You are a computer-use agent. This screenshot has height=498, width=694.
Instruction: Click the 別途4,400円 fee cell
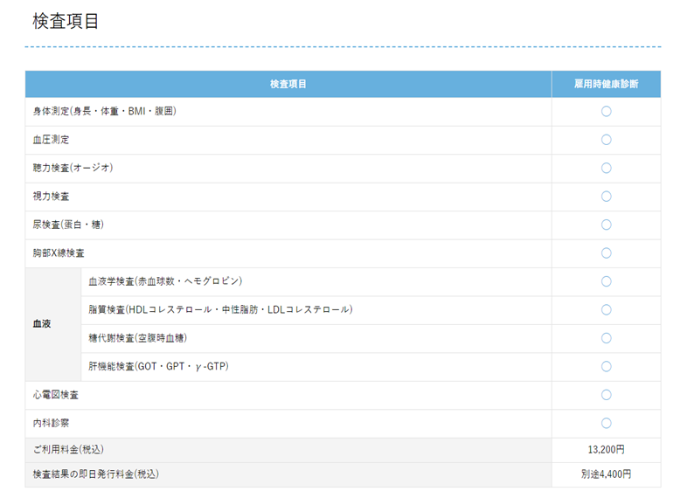606,474
